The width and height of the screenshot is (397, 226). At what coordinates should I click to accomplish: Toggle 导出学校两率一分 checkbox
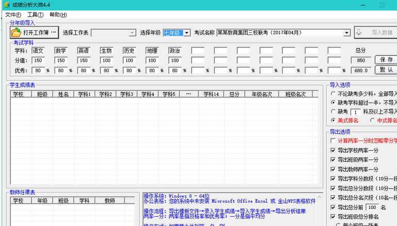[333, 150]
